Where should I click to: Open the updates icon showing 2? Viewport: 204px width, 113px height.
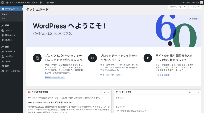(x=34, y=3)
